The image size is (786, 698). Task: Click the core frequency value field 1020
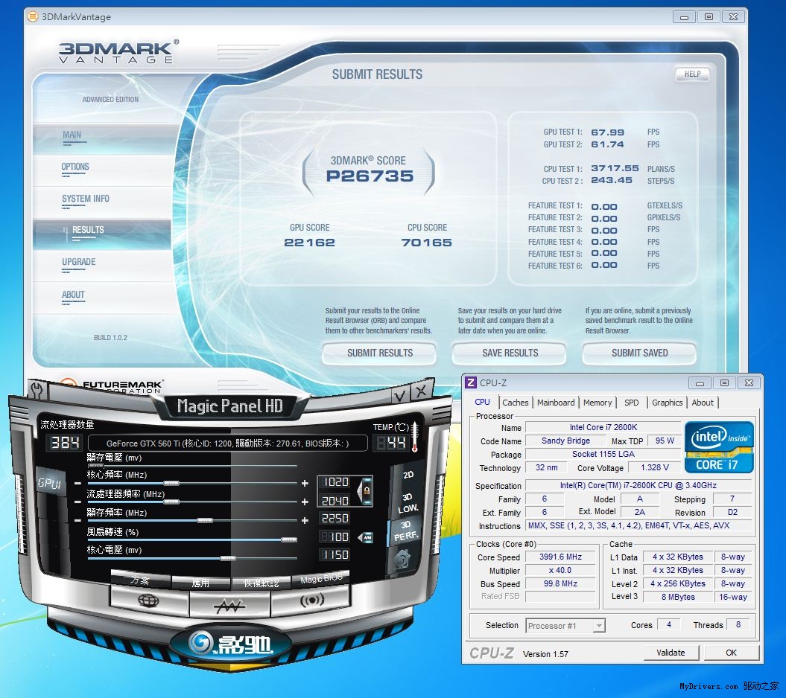tap(335, 482)
